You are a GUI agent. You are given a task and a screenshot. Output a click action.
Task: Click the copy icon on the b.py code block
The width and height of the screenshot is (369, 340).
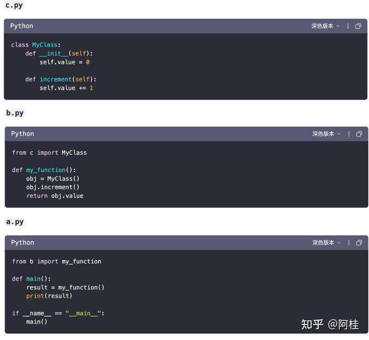coord(359,134)
